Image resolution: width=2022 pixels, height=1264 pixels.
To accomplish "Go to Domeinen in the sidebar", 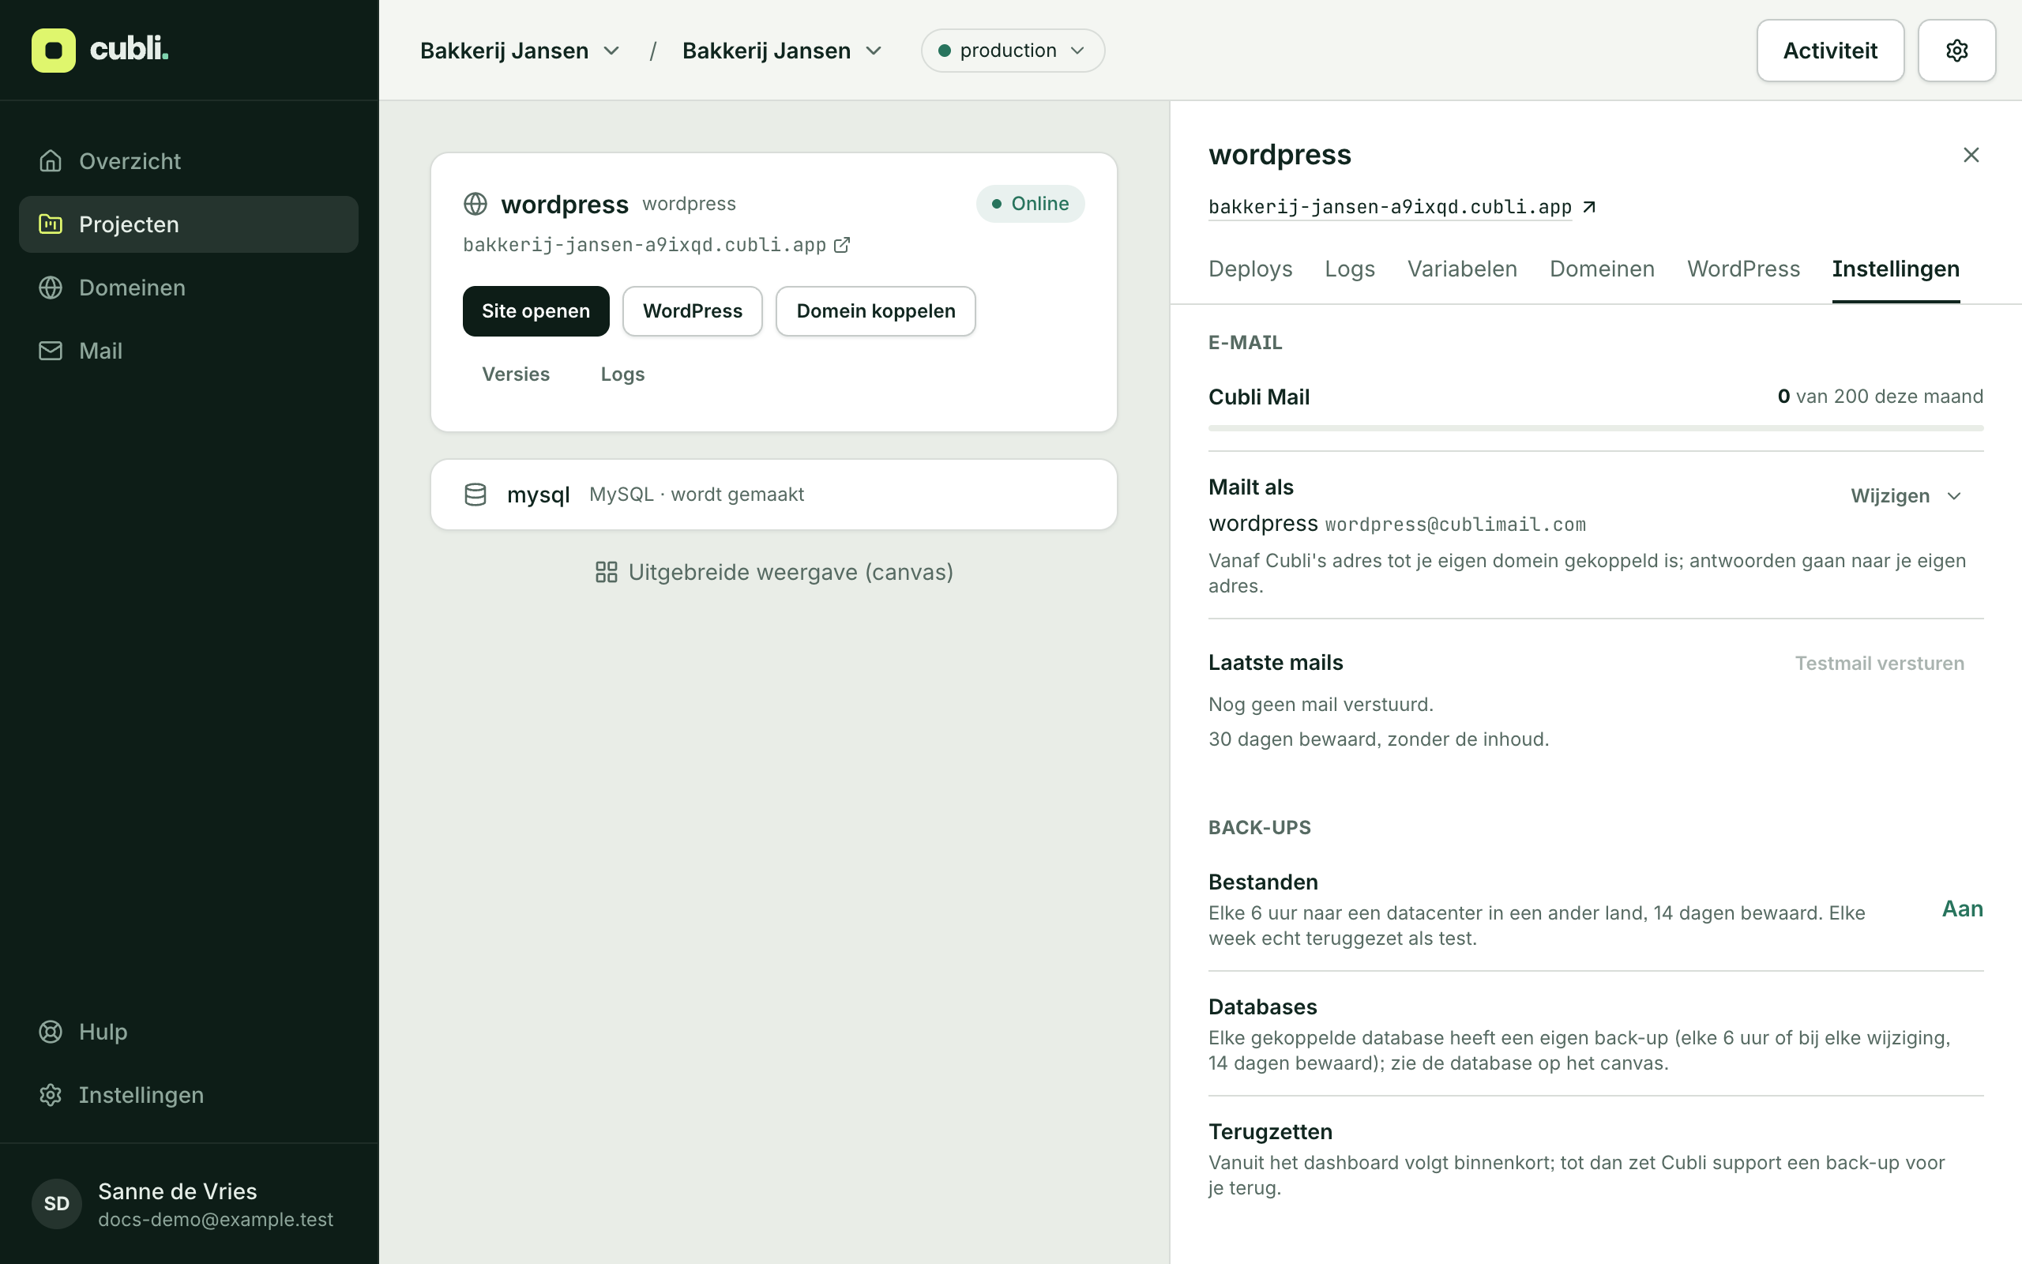I will click(189, 288).
